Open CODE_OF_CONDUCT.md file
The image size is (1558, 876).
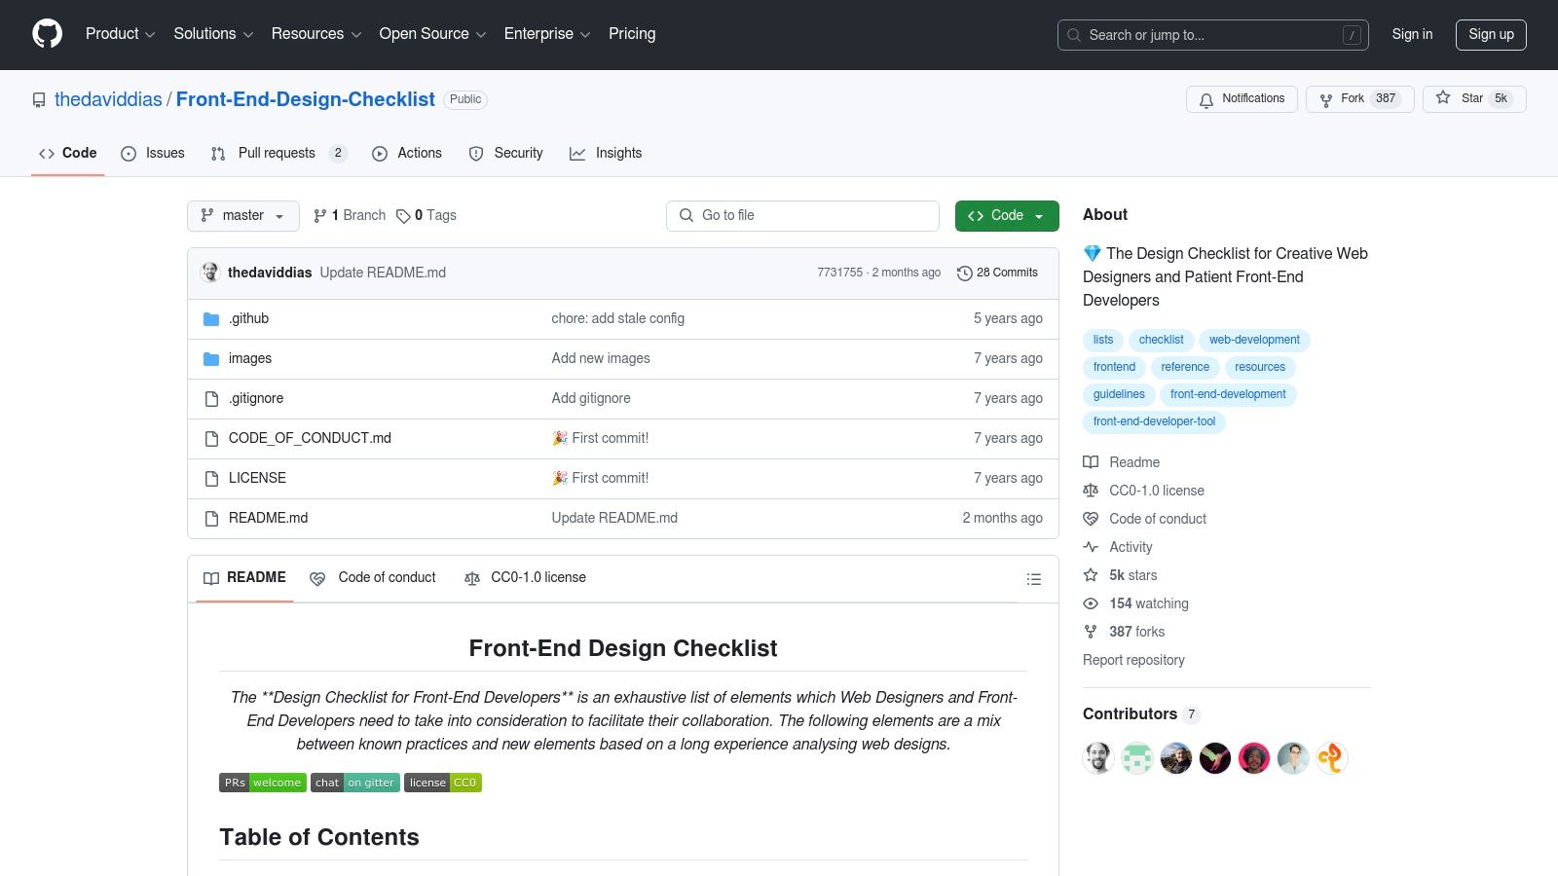tap(310, 438)
